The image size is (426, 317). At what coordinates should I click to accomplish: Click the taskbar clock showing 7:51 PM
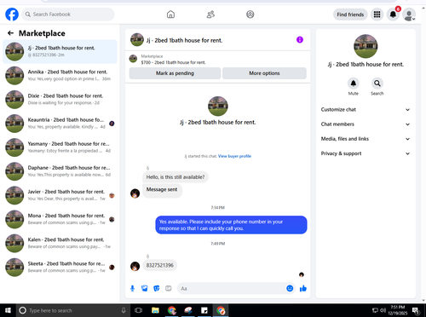click(397, 310)
